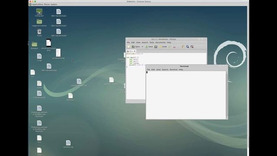Click the Open button in Pluma toolbar

[136, 47]
